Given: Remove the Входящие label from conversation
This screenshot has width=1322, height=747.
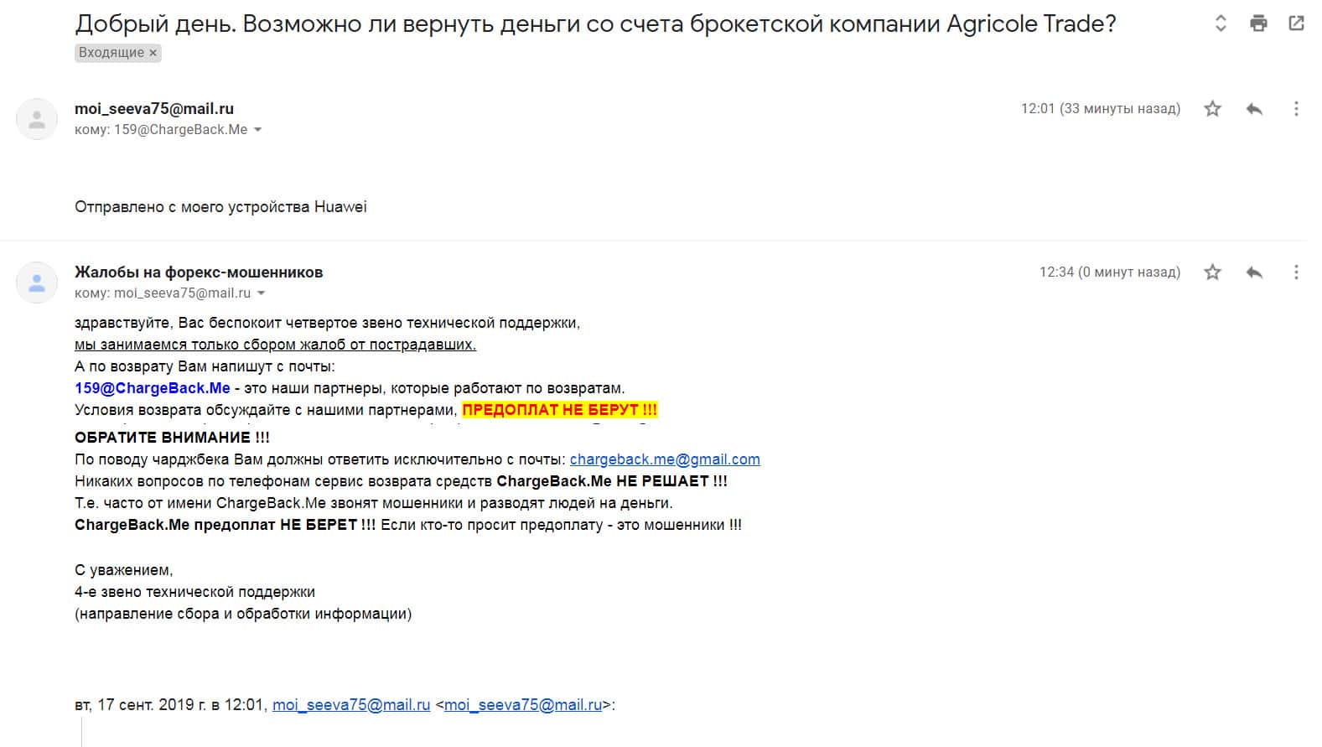Looking at the screenshot, I should coord(153,53).
